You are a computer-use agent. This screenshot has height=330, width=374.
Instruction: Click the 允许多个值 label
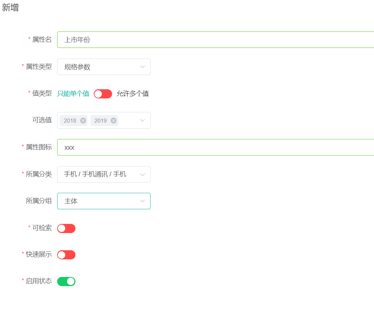(133, 94)
